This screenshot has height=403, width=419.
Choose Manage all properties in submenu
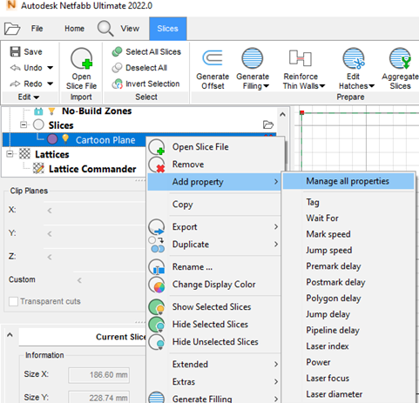(x=348, y=181)
